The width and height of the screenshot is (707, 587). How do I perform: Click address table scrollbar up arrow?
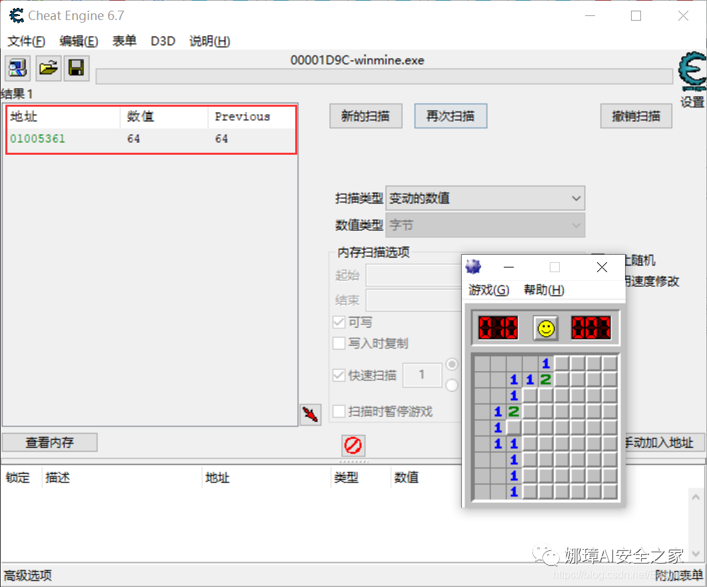[x=696, y=497]
